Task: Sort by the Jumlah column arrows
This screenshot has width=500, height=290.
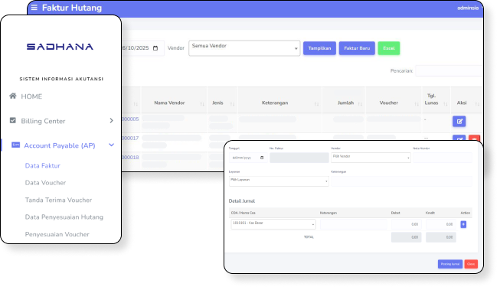Action: (360, 104)
